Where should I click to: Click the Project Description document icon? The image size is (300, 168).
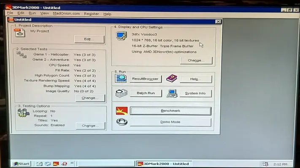[x=19, y=34]
